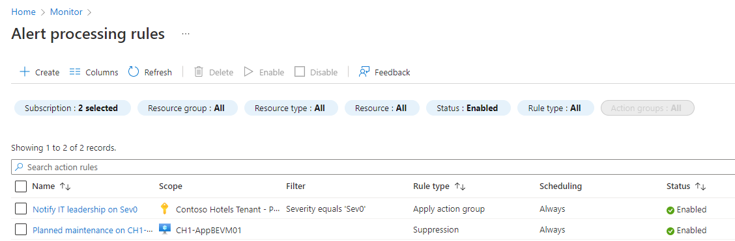Click the Disable square icon
The image size is (735, 241).
click(x=300, y=72)
